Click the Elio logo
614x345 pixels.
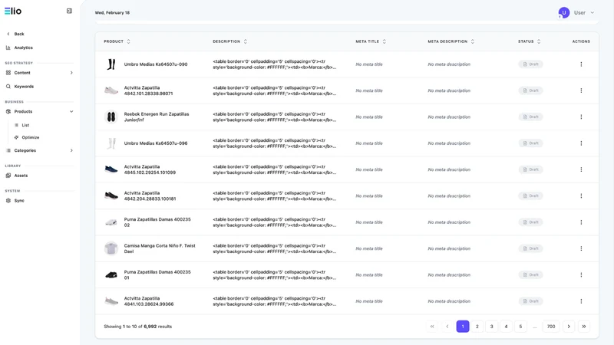pos(13,11)
